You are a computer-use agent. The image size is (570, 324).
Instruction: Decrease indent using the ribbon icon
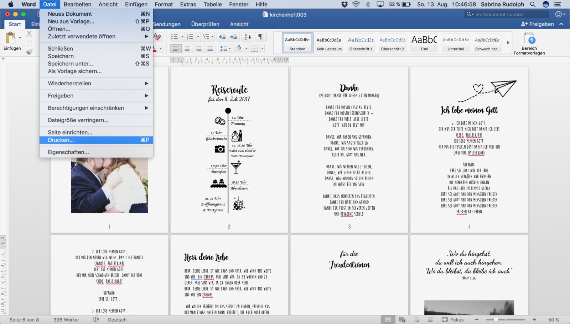pos(222,37)
